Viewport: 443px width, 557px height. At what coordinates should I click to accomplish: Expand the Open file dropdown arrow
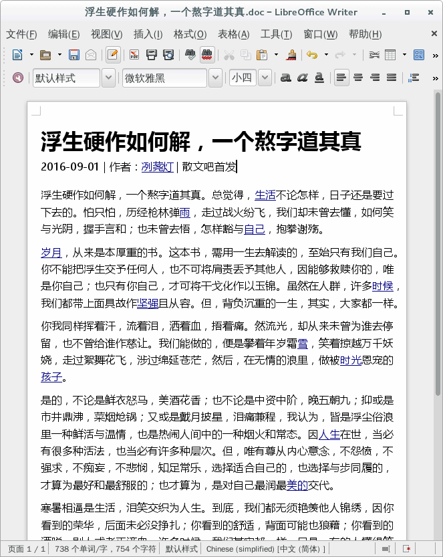[59, 55]
